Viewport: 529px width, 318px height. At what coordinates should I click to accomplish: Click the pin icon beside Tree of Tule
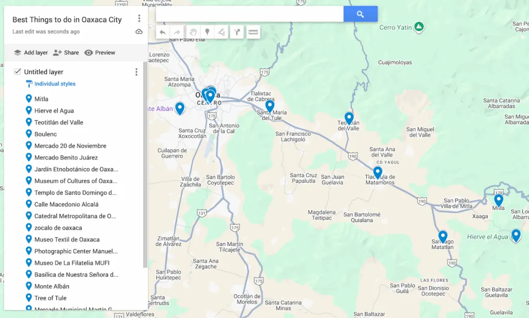tap(29, 298)
